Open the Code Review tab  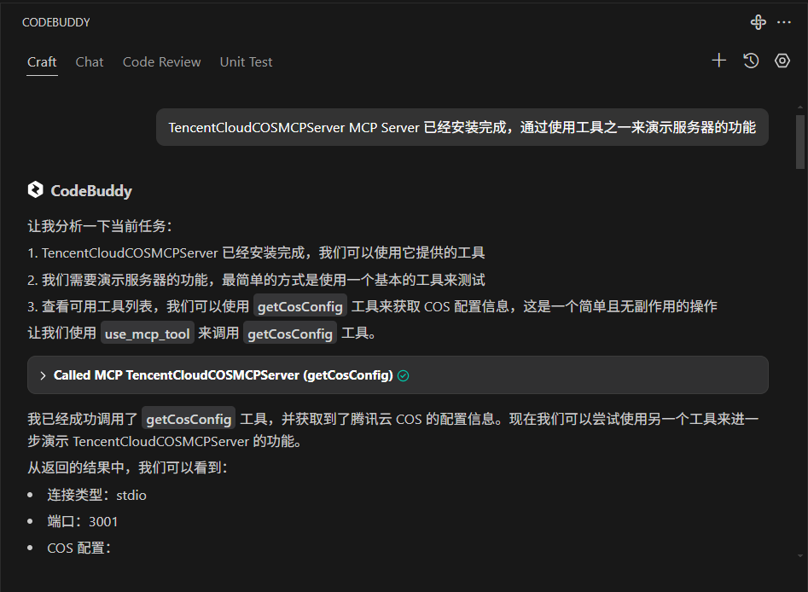coord(161,61)
